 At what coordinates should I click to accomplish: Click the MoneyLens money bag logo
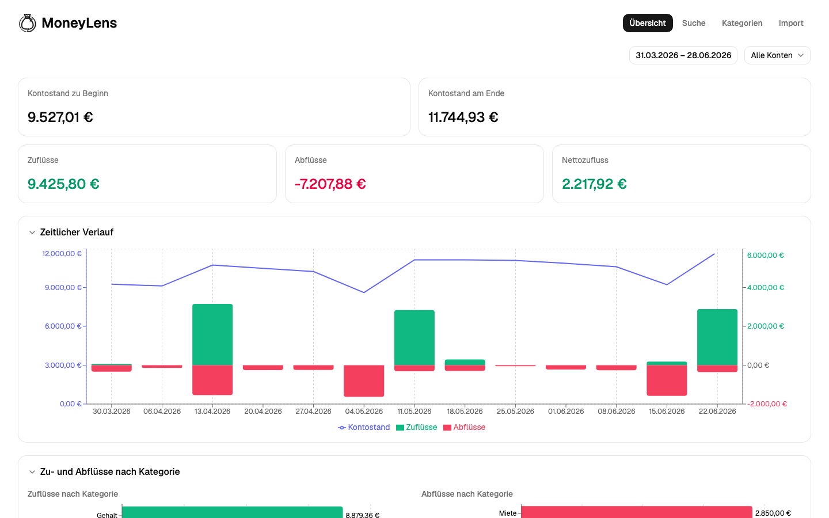(28, 23)
